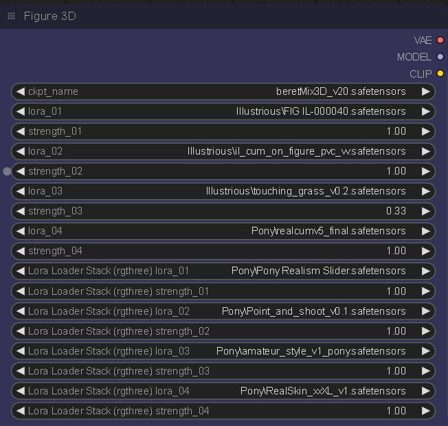Click the red VAE output socket
Viewport: 448px width, 426px height.
tap(440, 40)
